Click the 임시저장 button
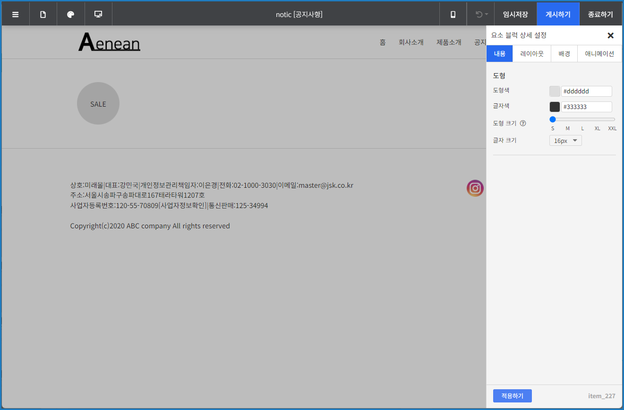The height and width of the screenshot is (410, 624). point(515,14)
